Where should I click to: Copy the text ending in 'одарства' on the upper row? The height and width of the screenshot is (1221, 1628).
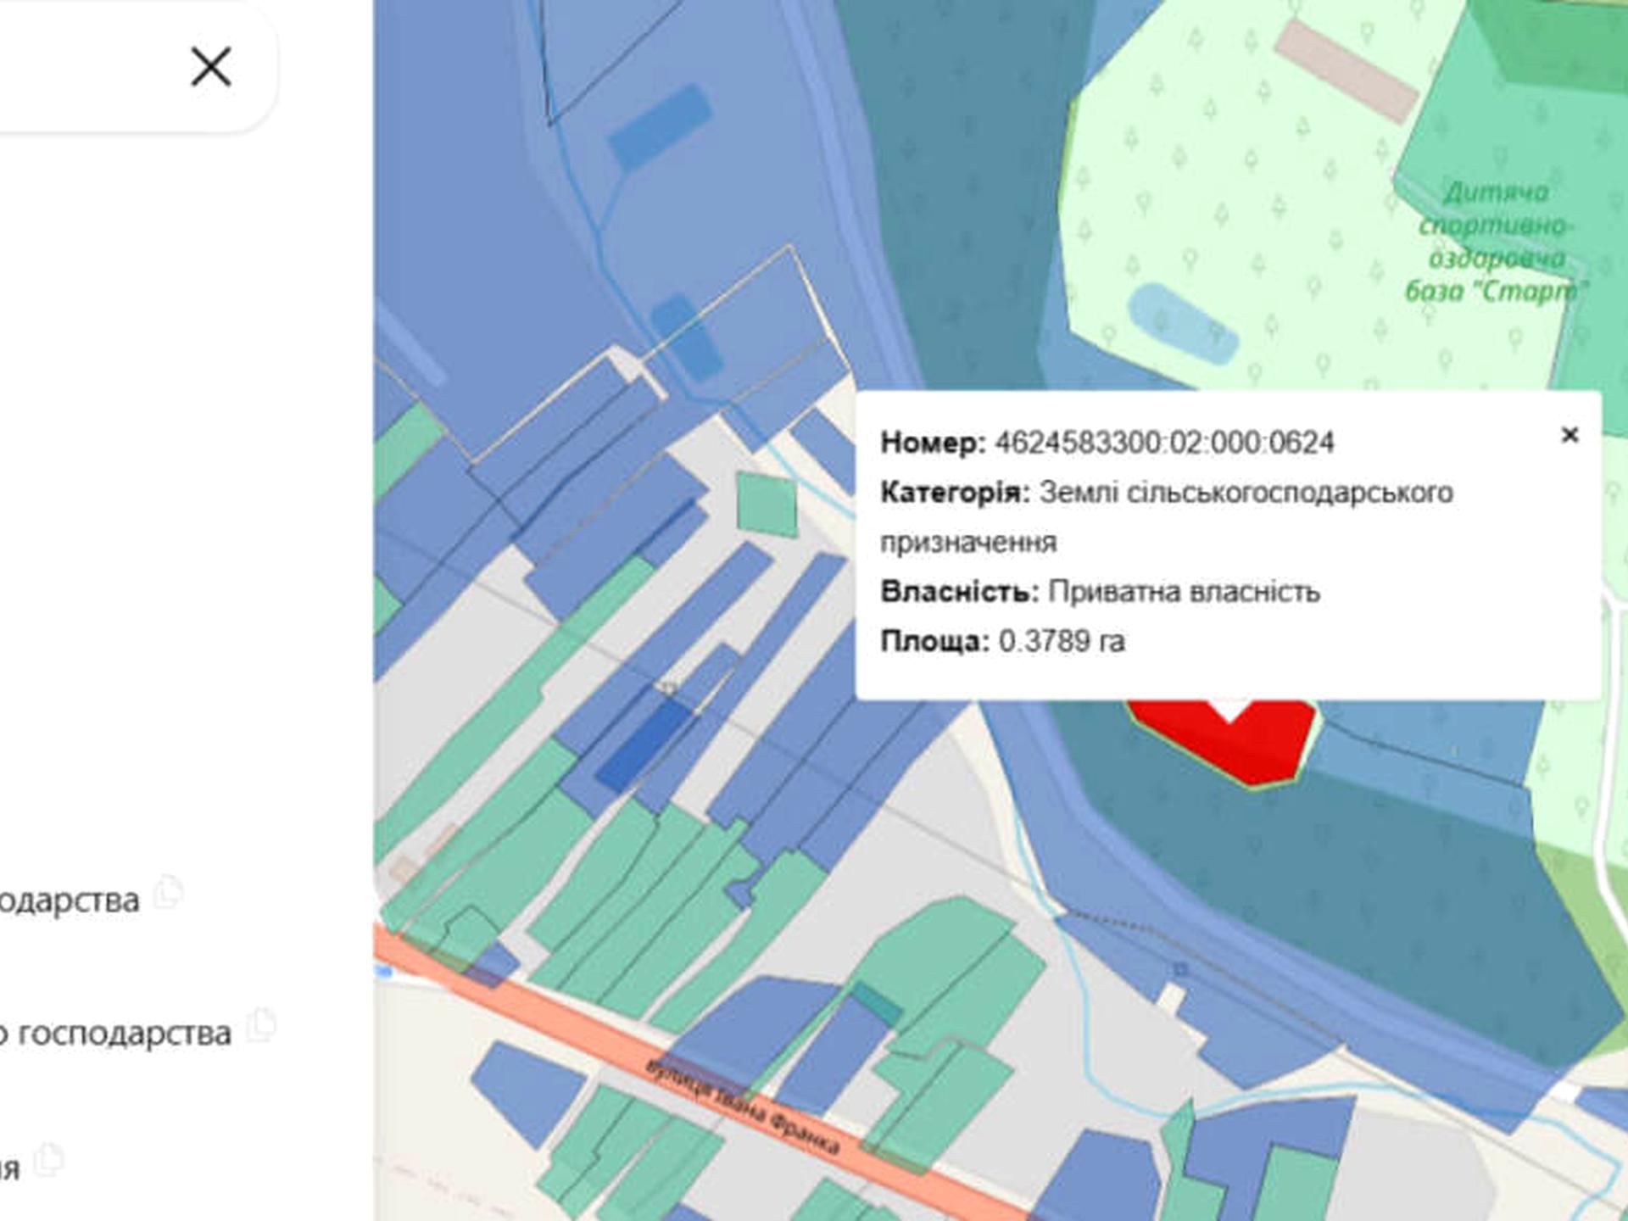tap(168, 892)
